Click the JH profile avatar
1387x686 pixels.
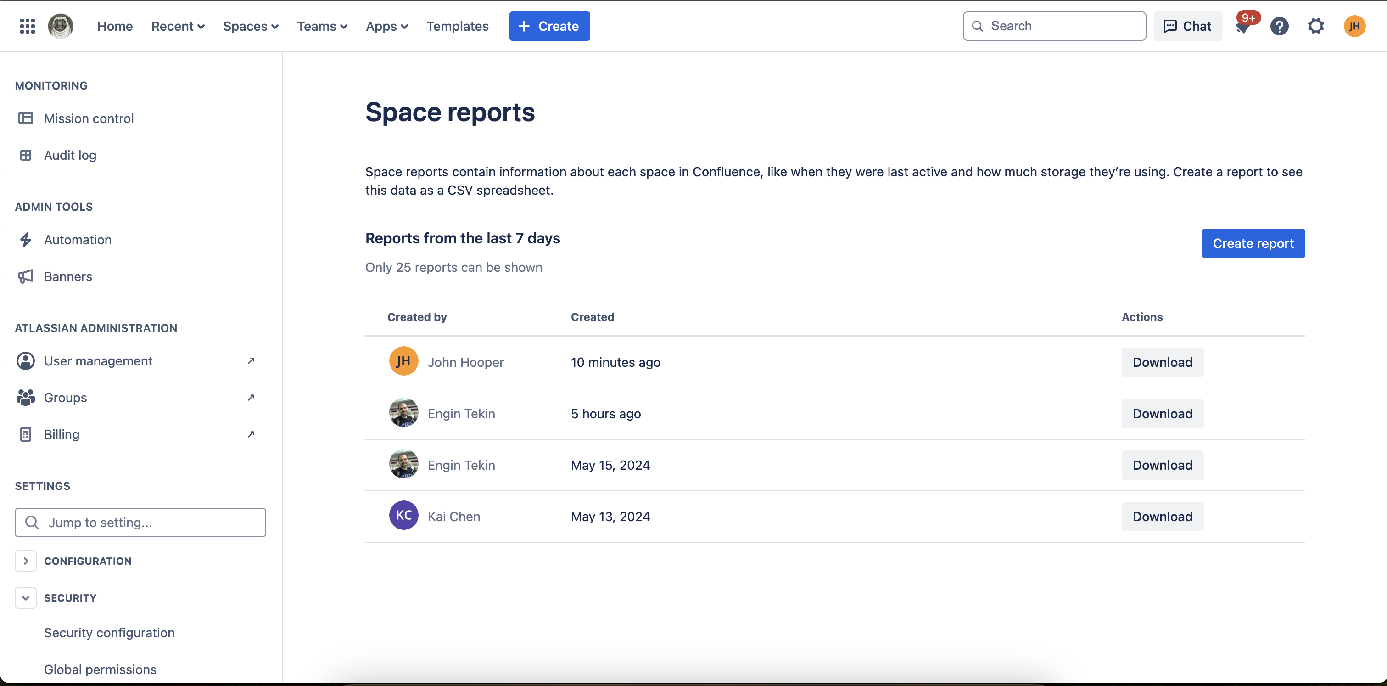1355,26
